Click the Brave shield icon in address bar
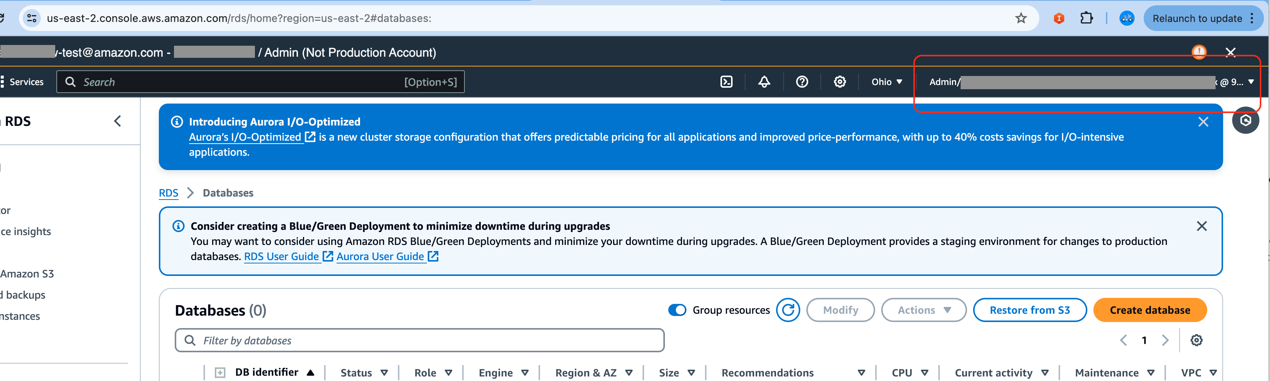This screenshot has height=381, width=1270. 1059,18
